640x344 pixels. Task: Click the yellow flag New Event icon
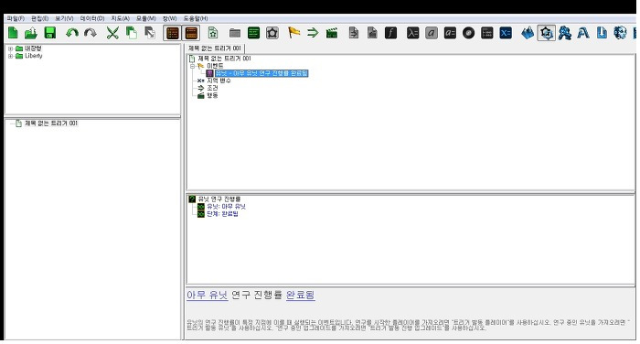point(293,32)
